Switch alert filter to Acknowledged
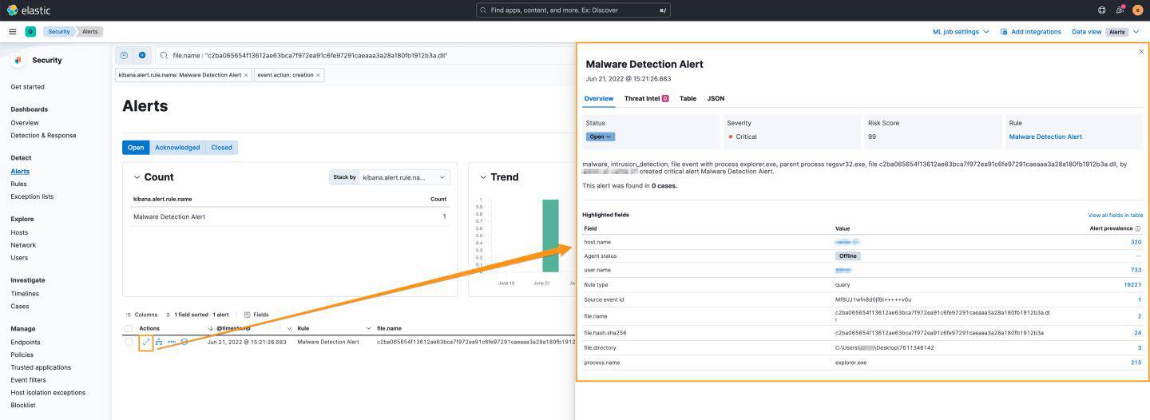The width and height of the screenshot is (1150, 420). pyautogui.click(x=177, y=148)
